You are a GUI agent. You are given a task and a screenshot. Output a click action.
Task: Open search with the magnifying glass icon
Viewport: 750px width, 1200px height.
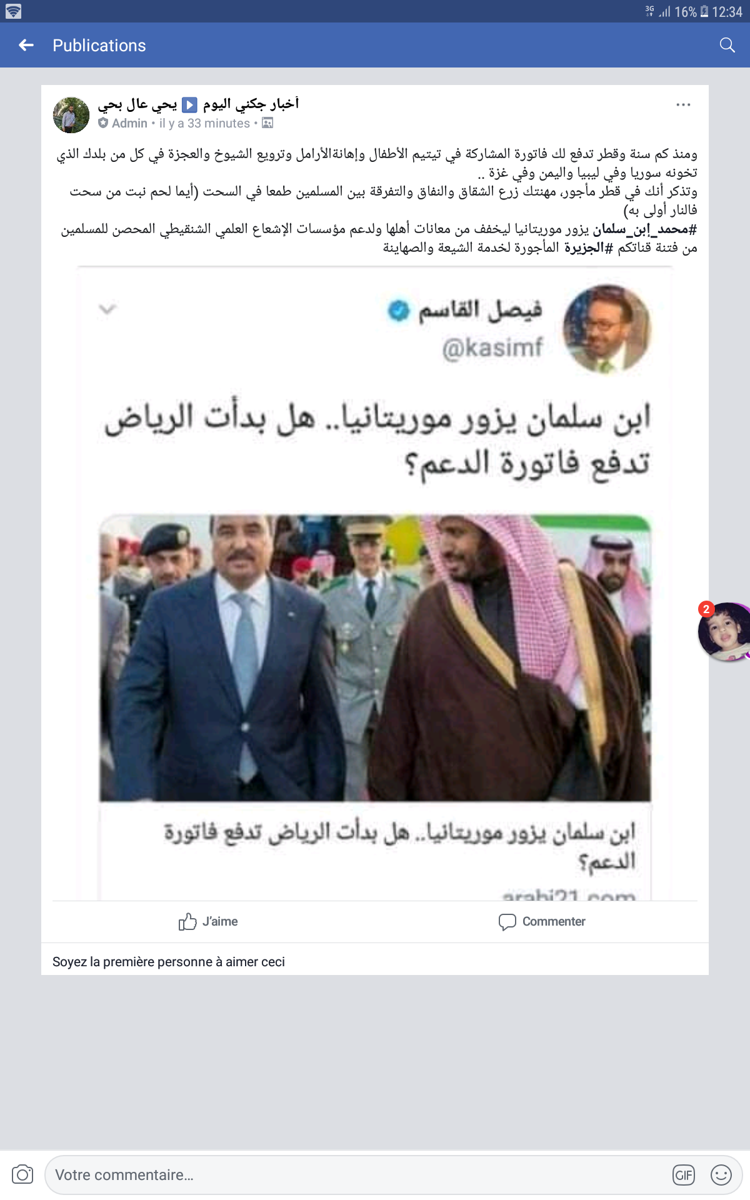click(727, 45)
